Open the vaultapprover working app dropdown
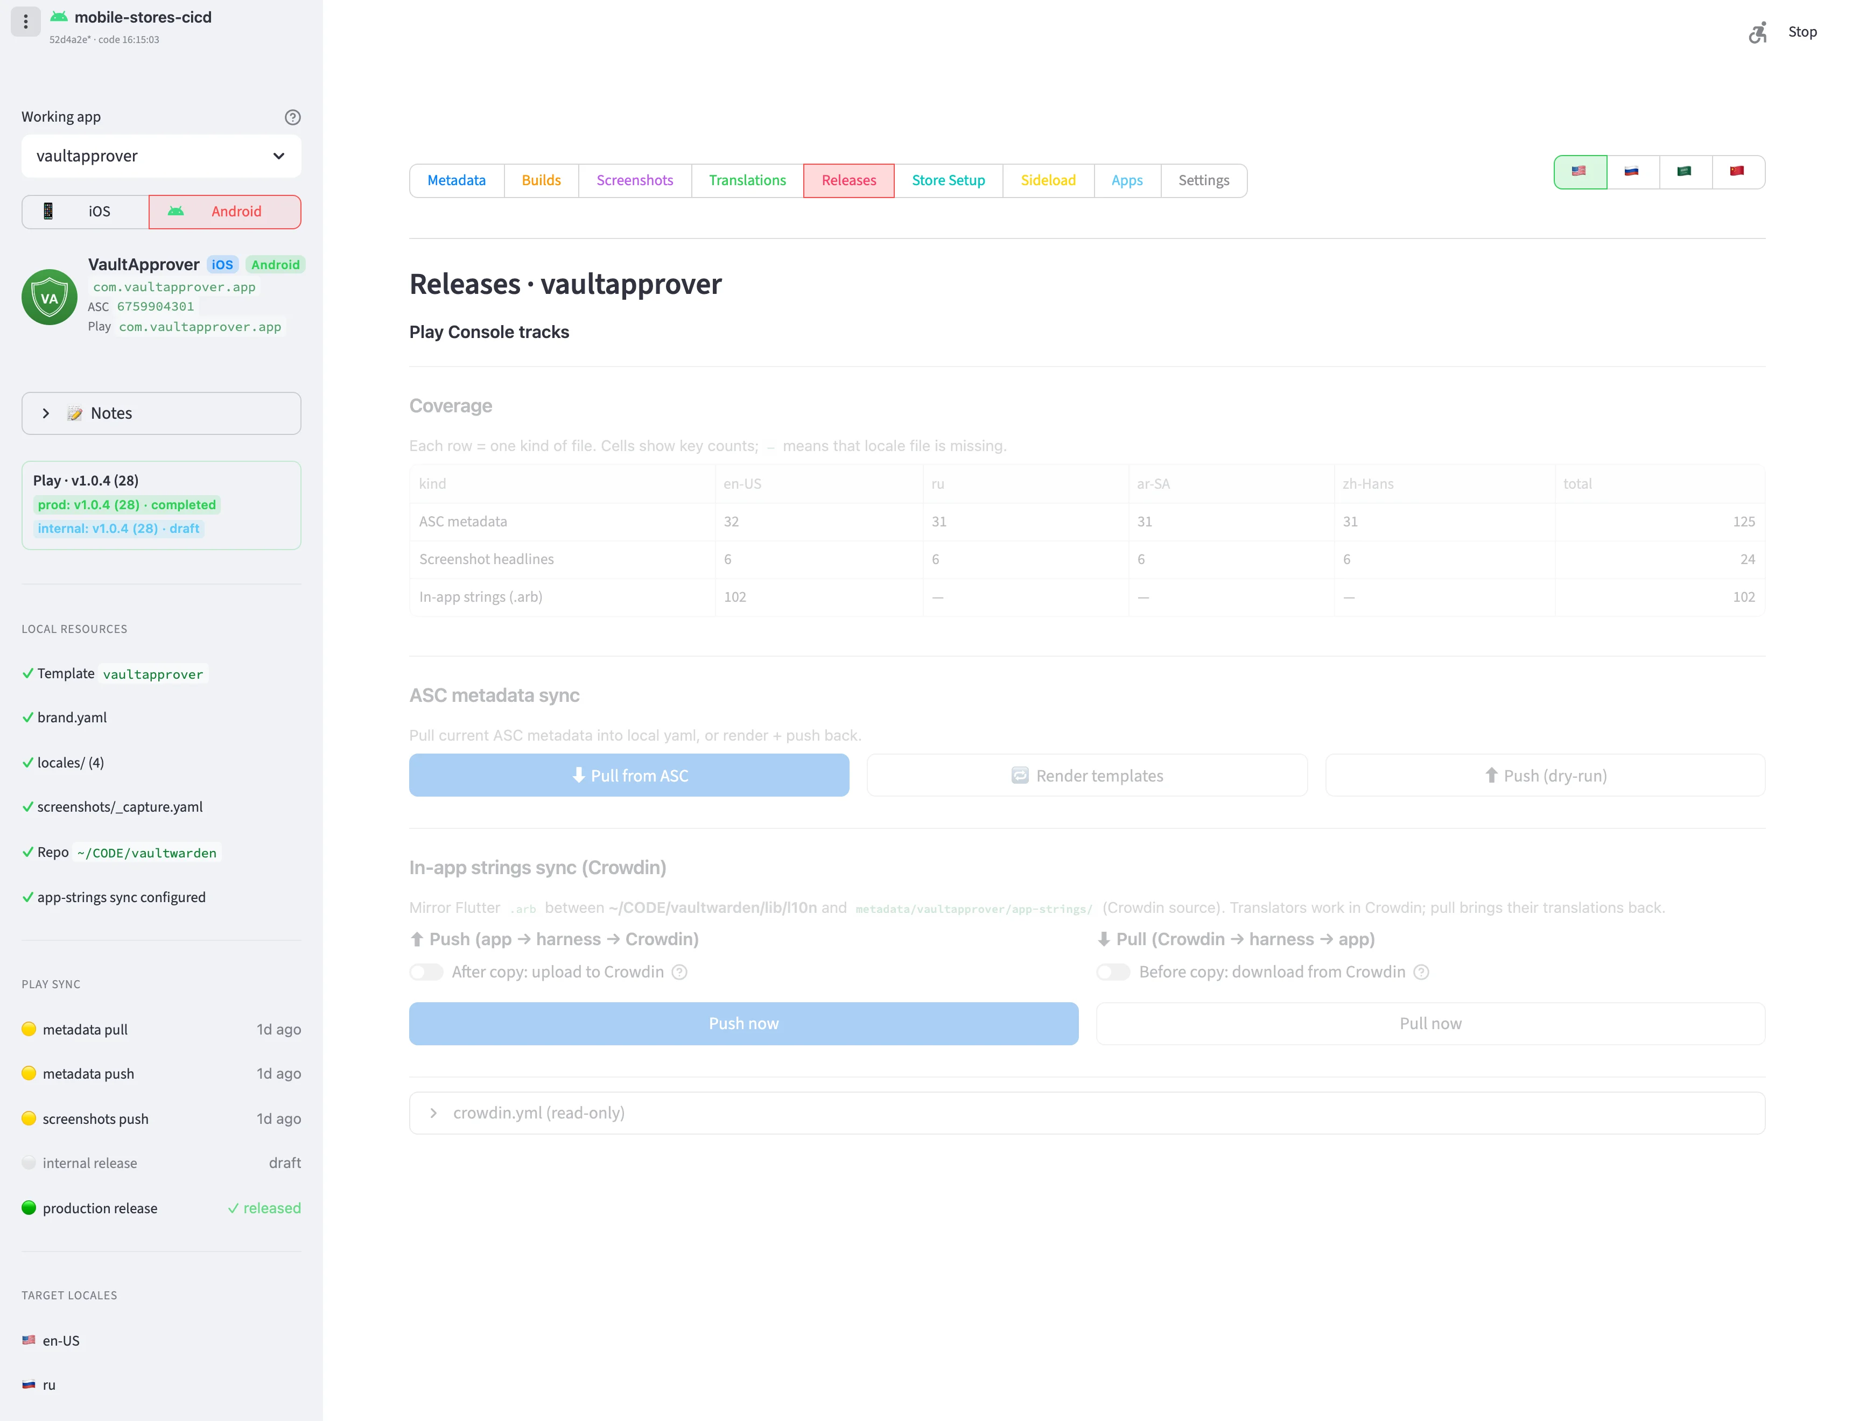This screenshot has width=1852, height=1421. click(x=162, y=156)
